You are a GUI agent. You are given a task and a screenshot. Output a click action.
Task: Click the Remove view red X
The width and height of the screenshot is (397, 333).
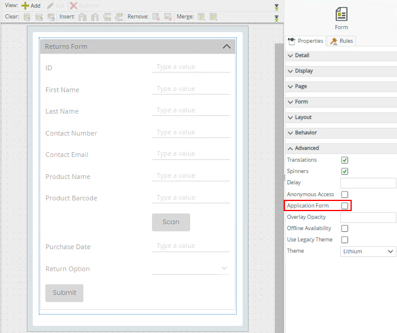(x=74, y=5)
